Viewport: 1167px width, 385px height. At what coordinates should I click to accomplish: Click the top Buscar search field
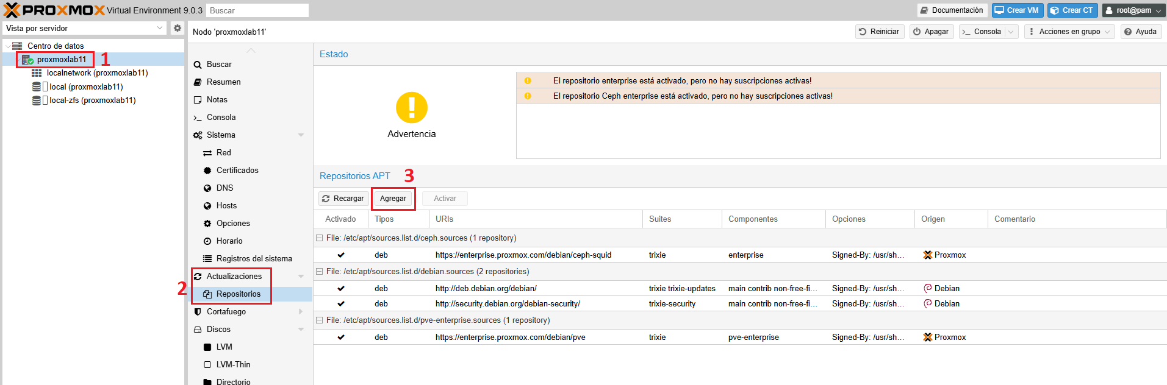point(257,10)
